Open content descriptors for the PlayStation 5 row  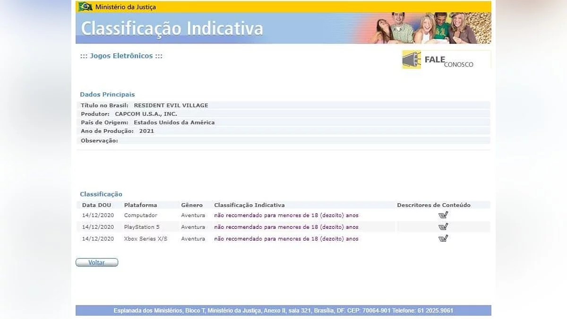443,227
